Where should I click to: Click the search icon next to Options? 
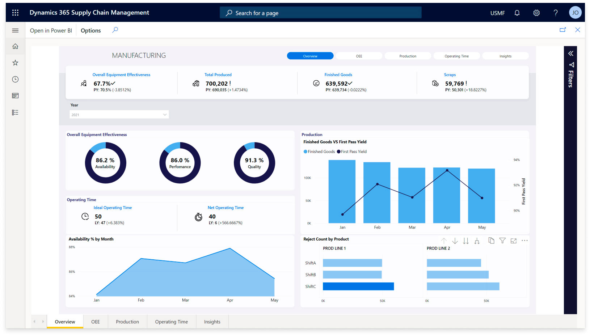click(115, 30)
